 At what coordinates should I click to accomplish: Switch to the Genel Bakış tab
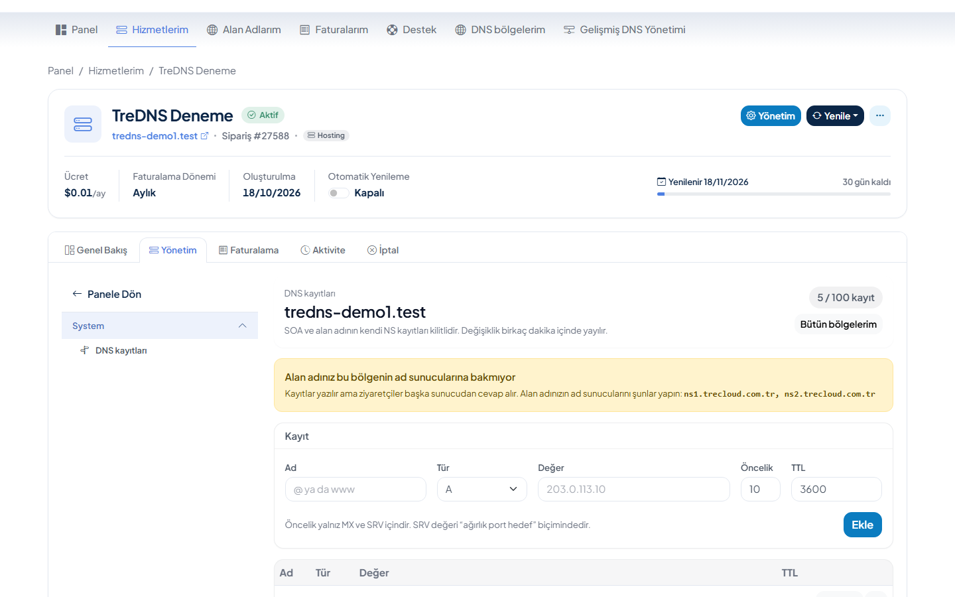pyautogui.click(x=95, y=250)
